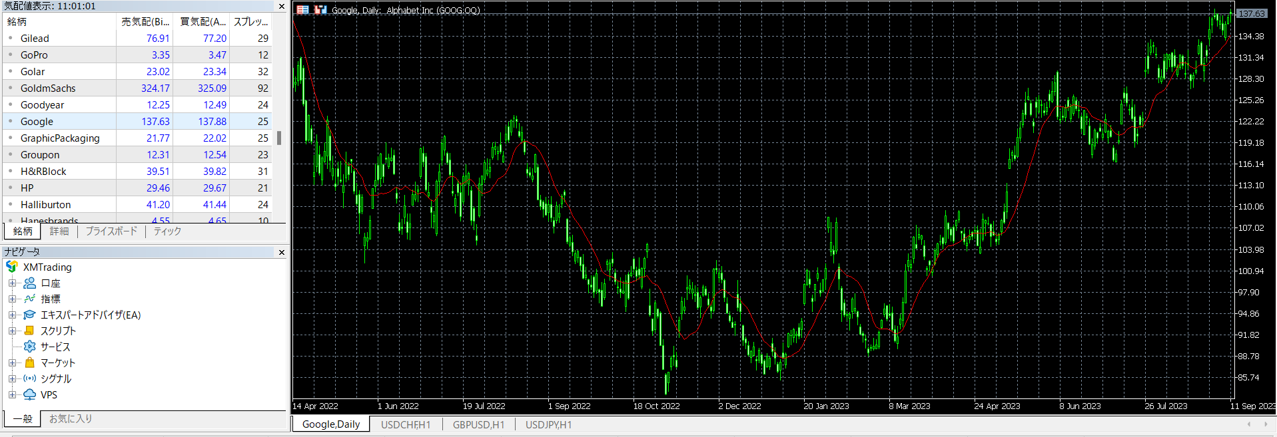Click the 気配値表示: 11:01:01 panel title
Image resolution: width=1277 pixels, height=437 pixels.
point(50,6)
